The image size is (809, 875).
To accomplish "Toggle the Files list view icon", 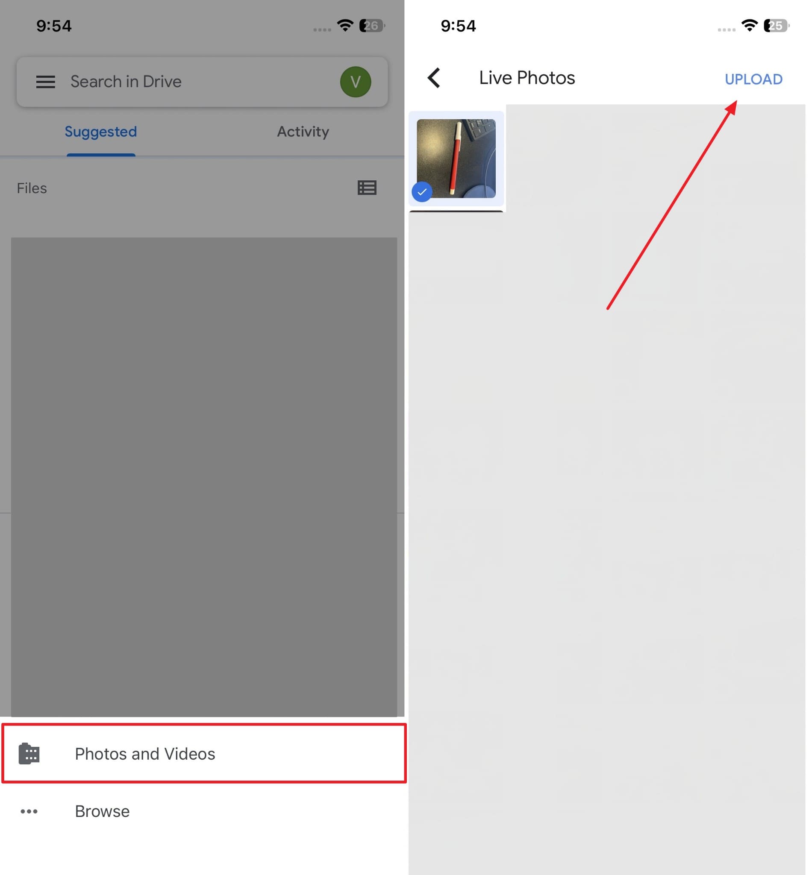I will pos(367,188).
